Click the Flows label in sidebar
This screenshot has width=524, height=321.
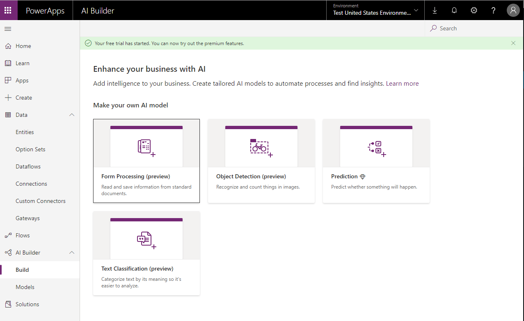click(x=23, y=236)
